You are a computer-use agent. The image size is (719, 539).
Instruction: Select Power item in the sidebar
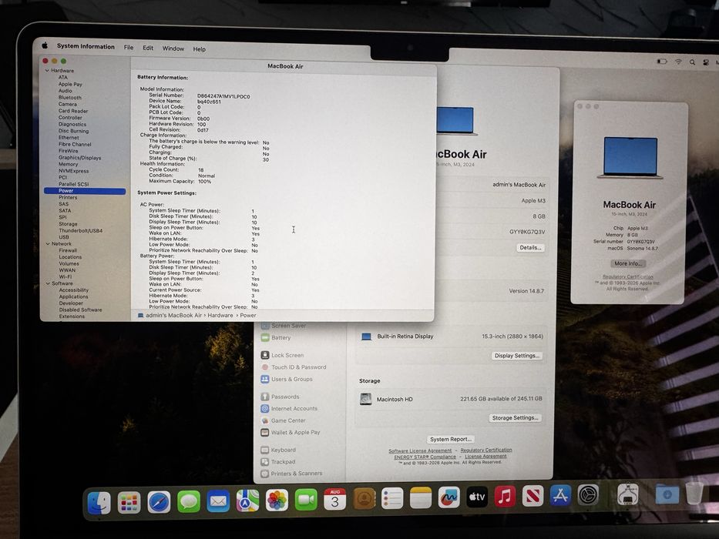point(85,191)
